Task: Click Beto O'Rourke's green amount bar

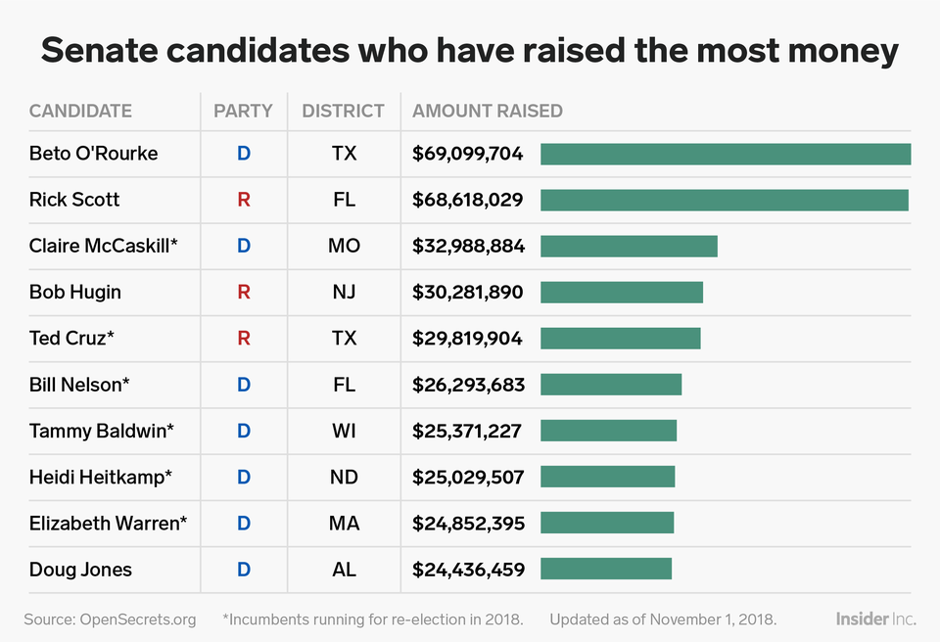Action: coord(725,154)
